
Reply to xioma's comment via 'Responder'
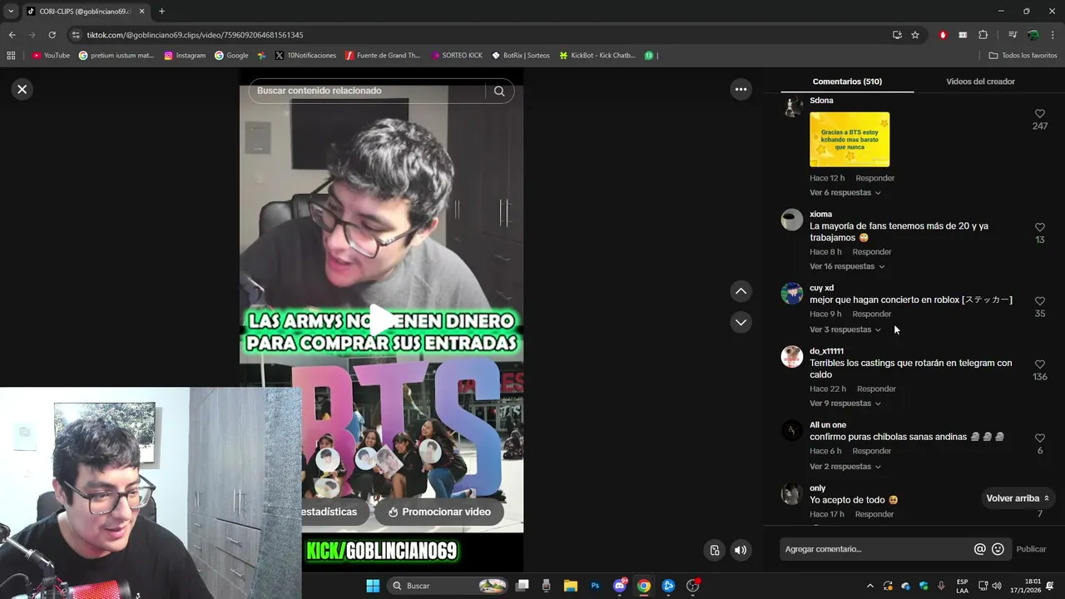[x=871, y=252]
